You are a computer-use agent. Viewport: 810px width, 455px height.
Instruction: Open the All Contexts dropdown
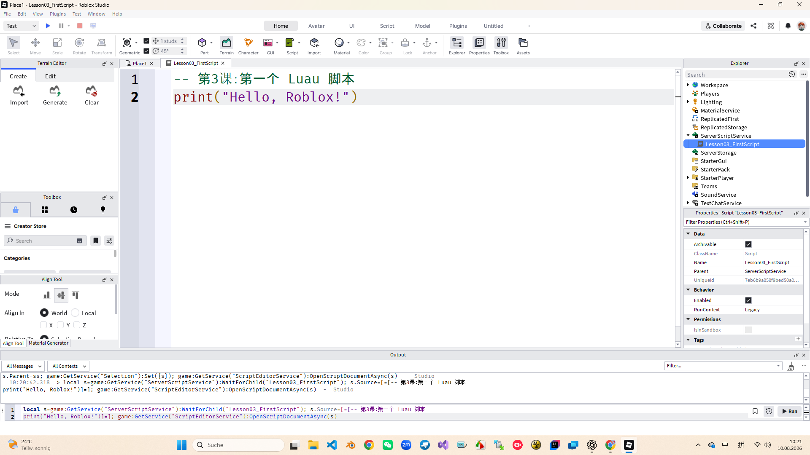point(68,366)
